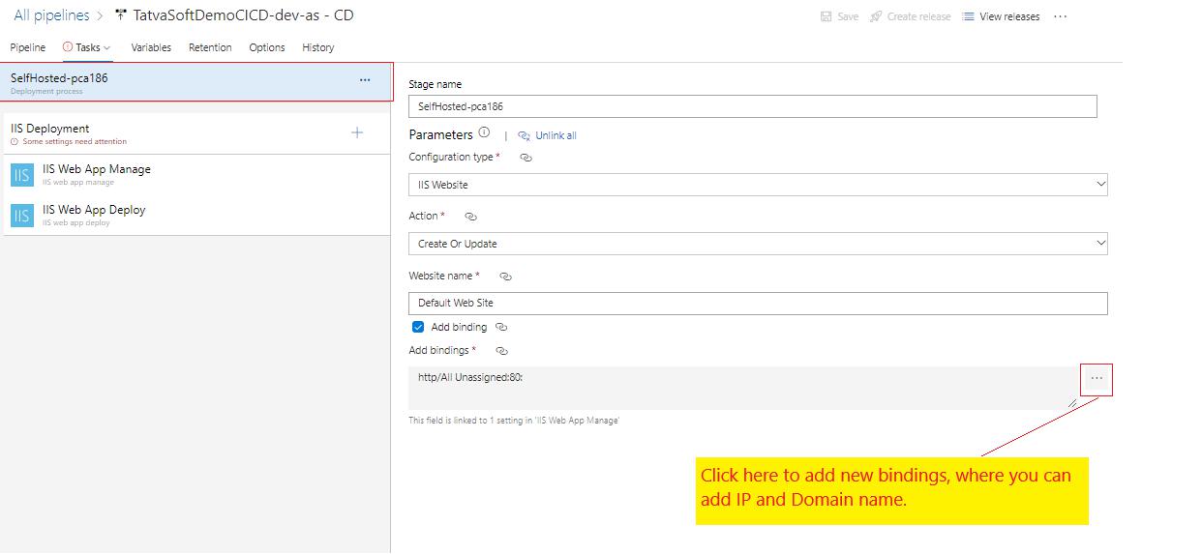Open bindings editor ellipsis button
1202x554 pixels.
(x=1097, y=378)
